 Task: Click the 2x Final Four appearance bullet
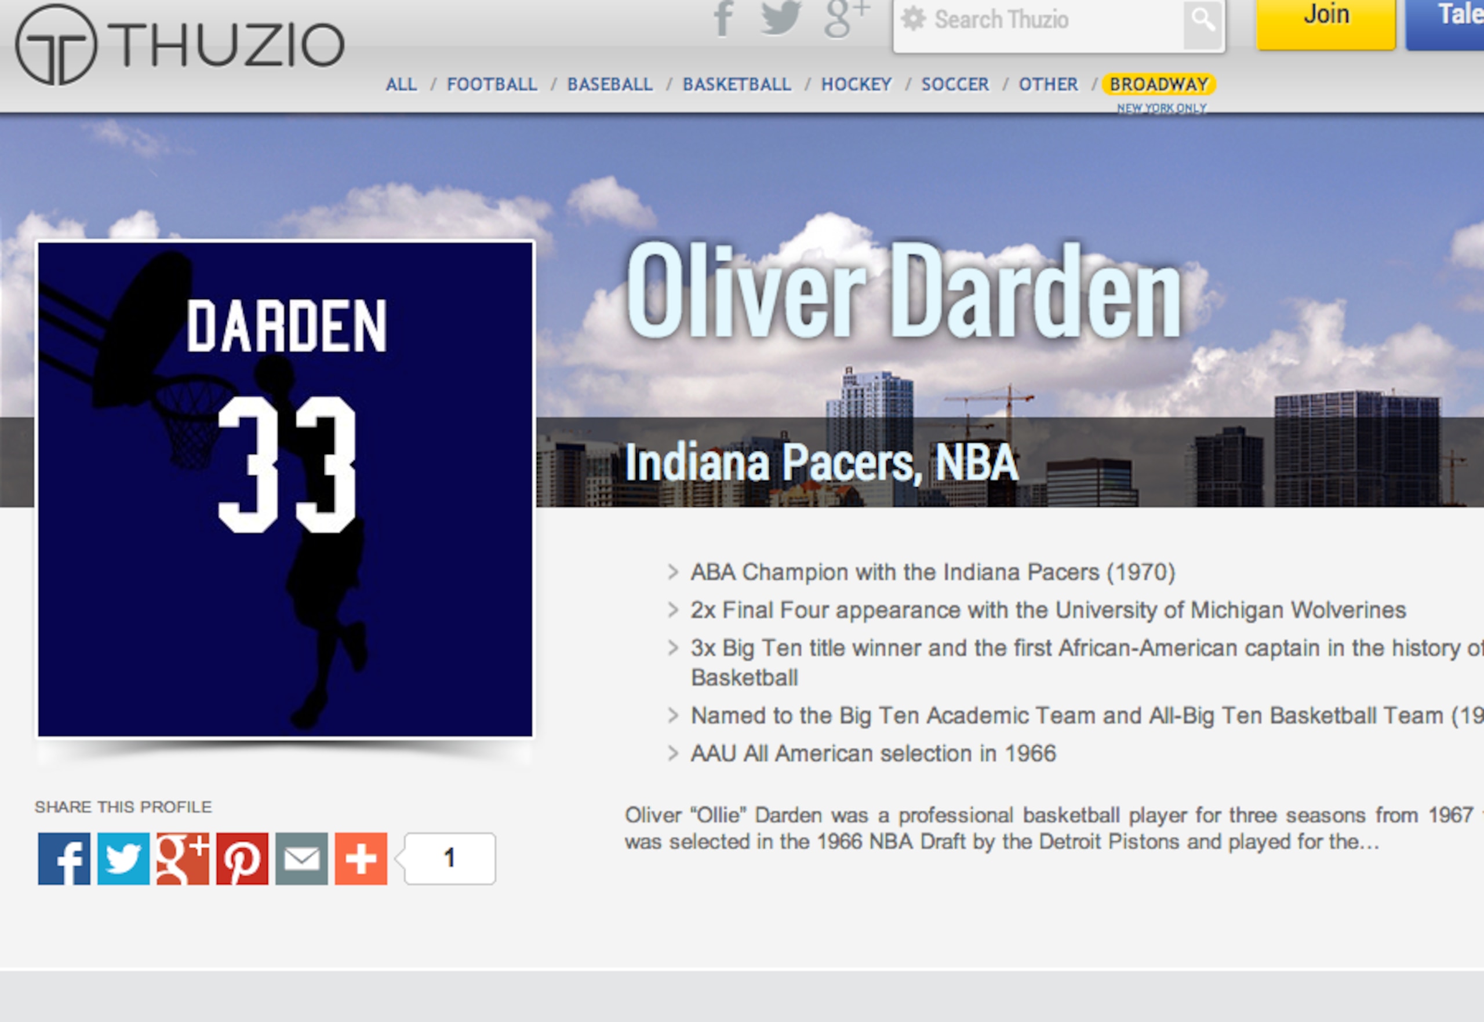pyautogui.click(x=1048, y=609)
